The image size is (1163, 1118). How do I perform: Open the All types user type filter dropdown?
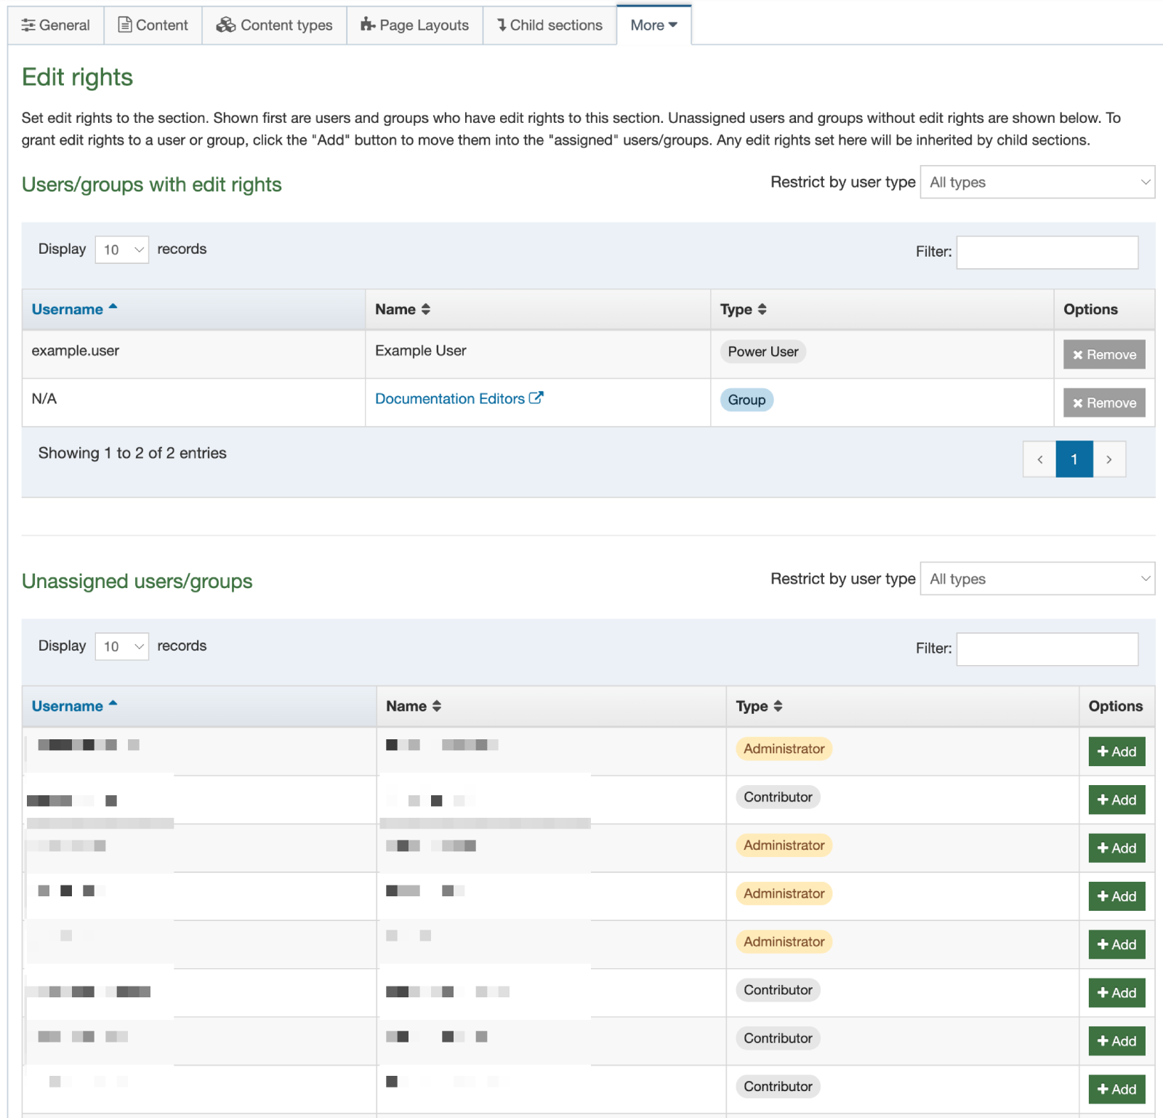pyautogui.click(x=1037, y=182)
